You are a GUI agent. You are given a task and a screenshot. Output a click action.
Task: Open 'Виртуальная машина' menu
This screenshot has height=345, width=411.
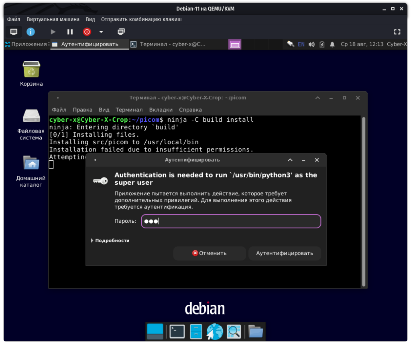pyautogui.click(x=53, y=19)
